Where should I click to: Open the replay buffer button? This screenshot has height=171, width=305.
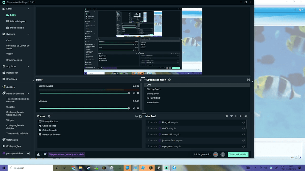tap(222, 154)
